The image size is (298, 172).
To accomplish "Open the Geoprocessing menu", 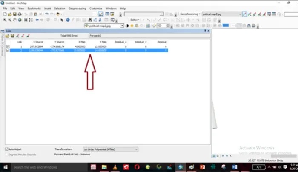I will tap(77, 9).
